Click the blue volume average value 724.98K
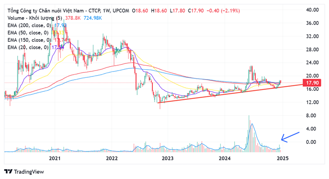The height and width of the screenshot is (179, 329). [93, 18]
